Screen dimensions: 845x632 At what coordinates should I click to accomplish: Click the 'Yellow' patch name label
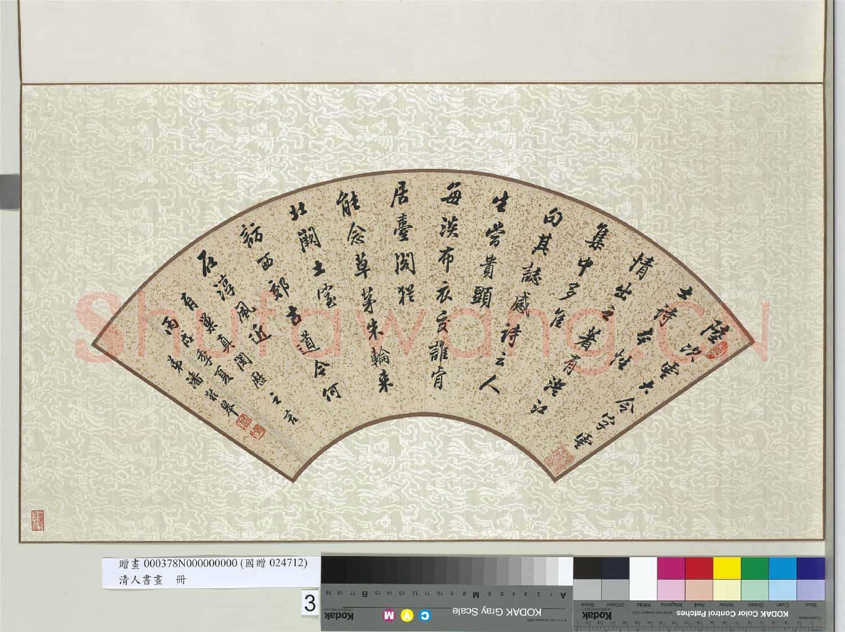(x=727, y=604)
